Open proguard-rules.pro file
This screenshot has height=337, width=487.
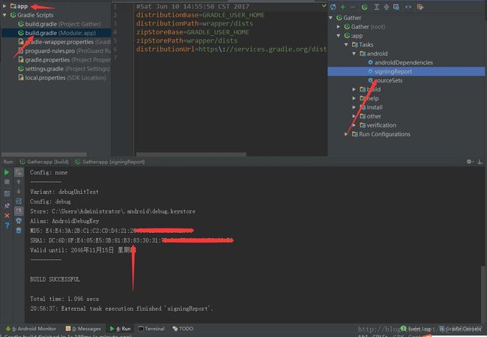point(64,51)
